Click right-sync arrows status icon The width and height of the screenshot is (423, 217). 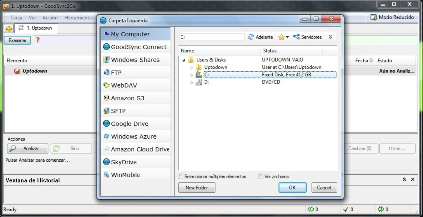pyautogui.click(x=381, y=209)
